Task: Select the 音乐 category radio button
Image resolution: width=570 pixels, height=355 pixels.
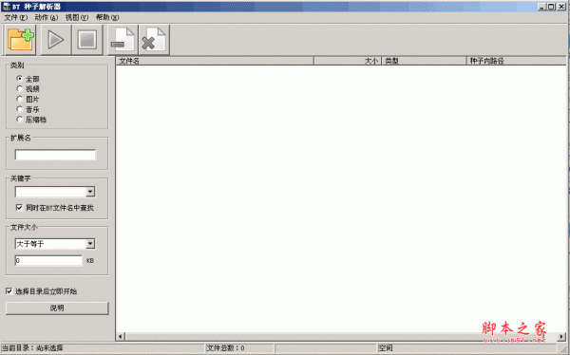Action: (20, 109)
